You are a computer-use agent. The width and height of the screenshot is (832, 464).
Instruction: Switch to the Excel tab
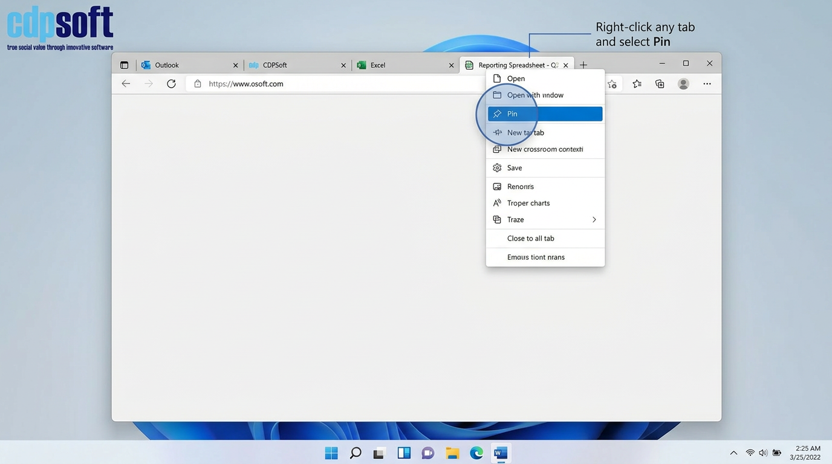click(399, 65)
